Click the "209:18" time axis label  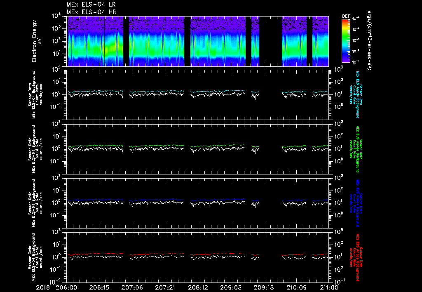(263, 287)
